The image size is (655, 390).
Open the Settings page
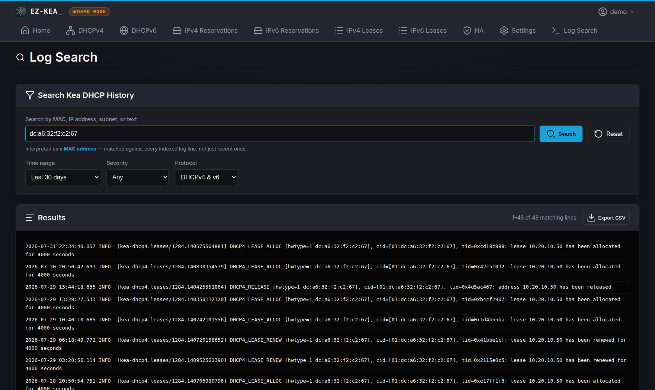[518, 30]
